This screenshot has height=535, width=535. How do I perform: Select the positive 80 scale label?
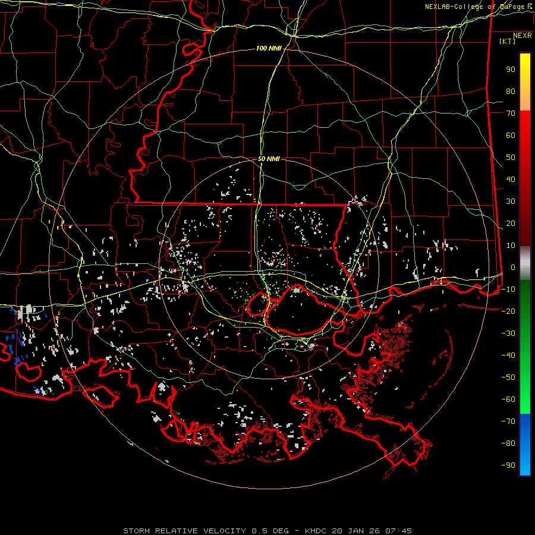[x=511, y=91]
